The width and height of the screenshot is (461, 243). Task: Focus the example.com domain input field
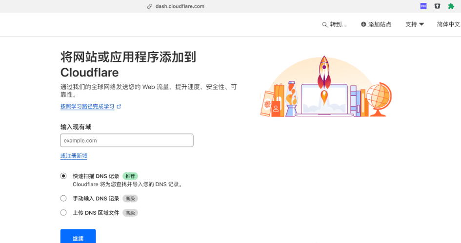127,140
